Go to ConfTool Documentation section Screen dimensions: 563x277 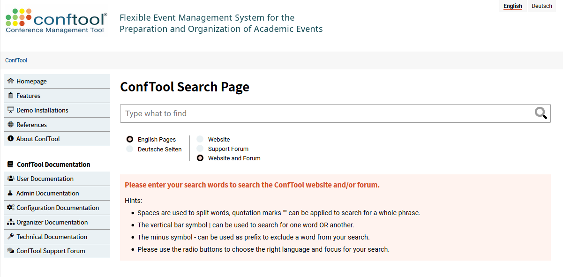[53, 165]
